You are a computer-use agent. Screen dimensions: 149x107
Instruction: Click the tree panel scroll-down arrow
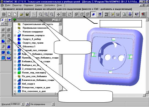[60, 91]
